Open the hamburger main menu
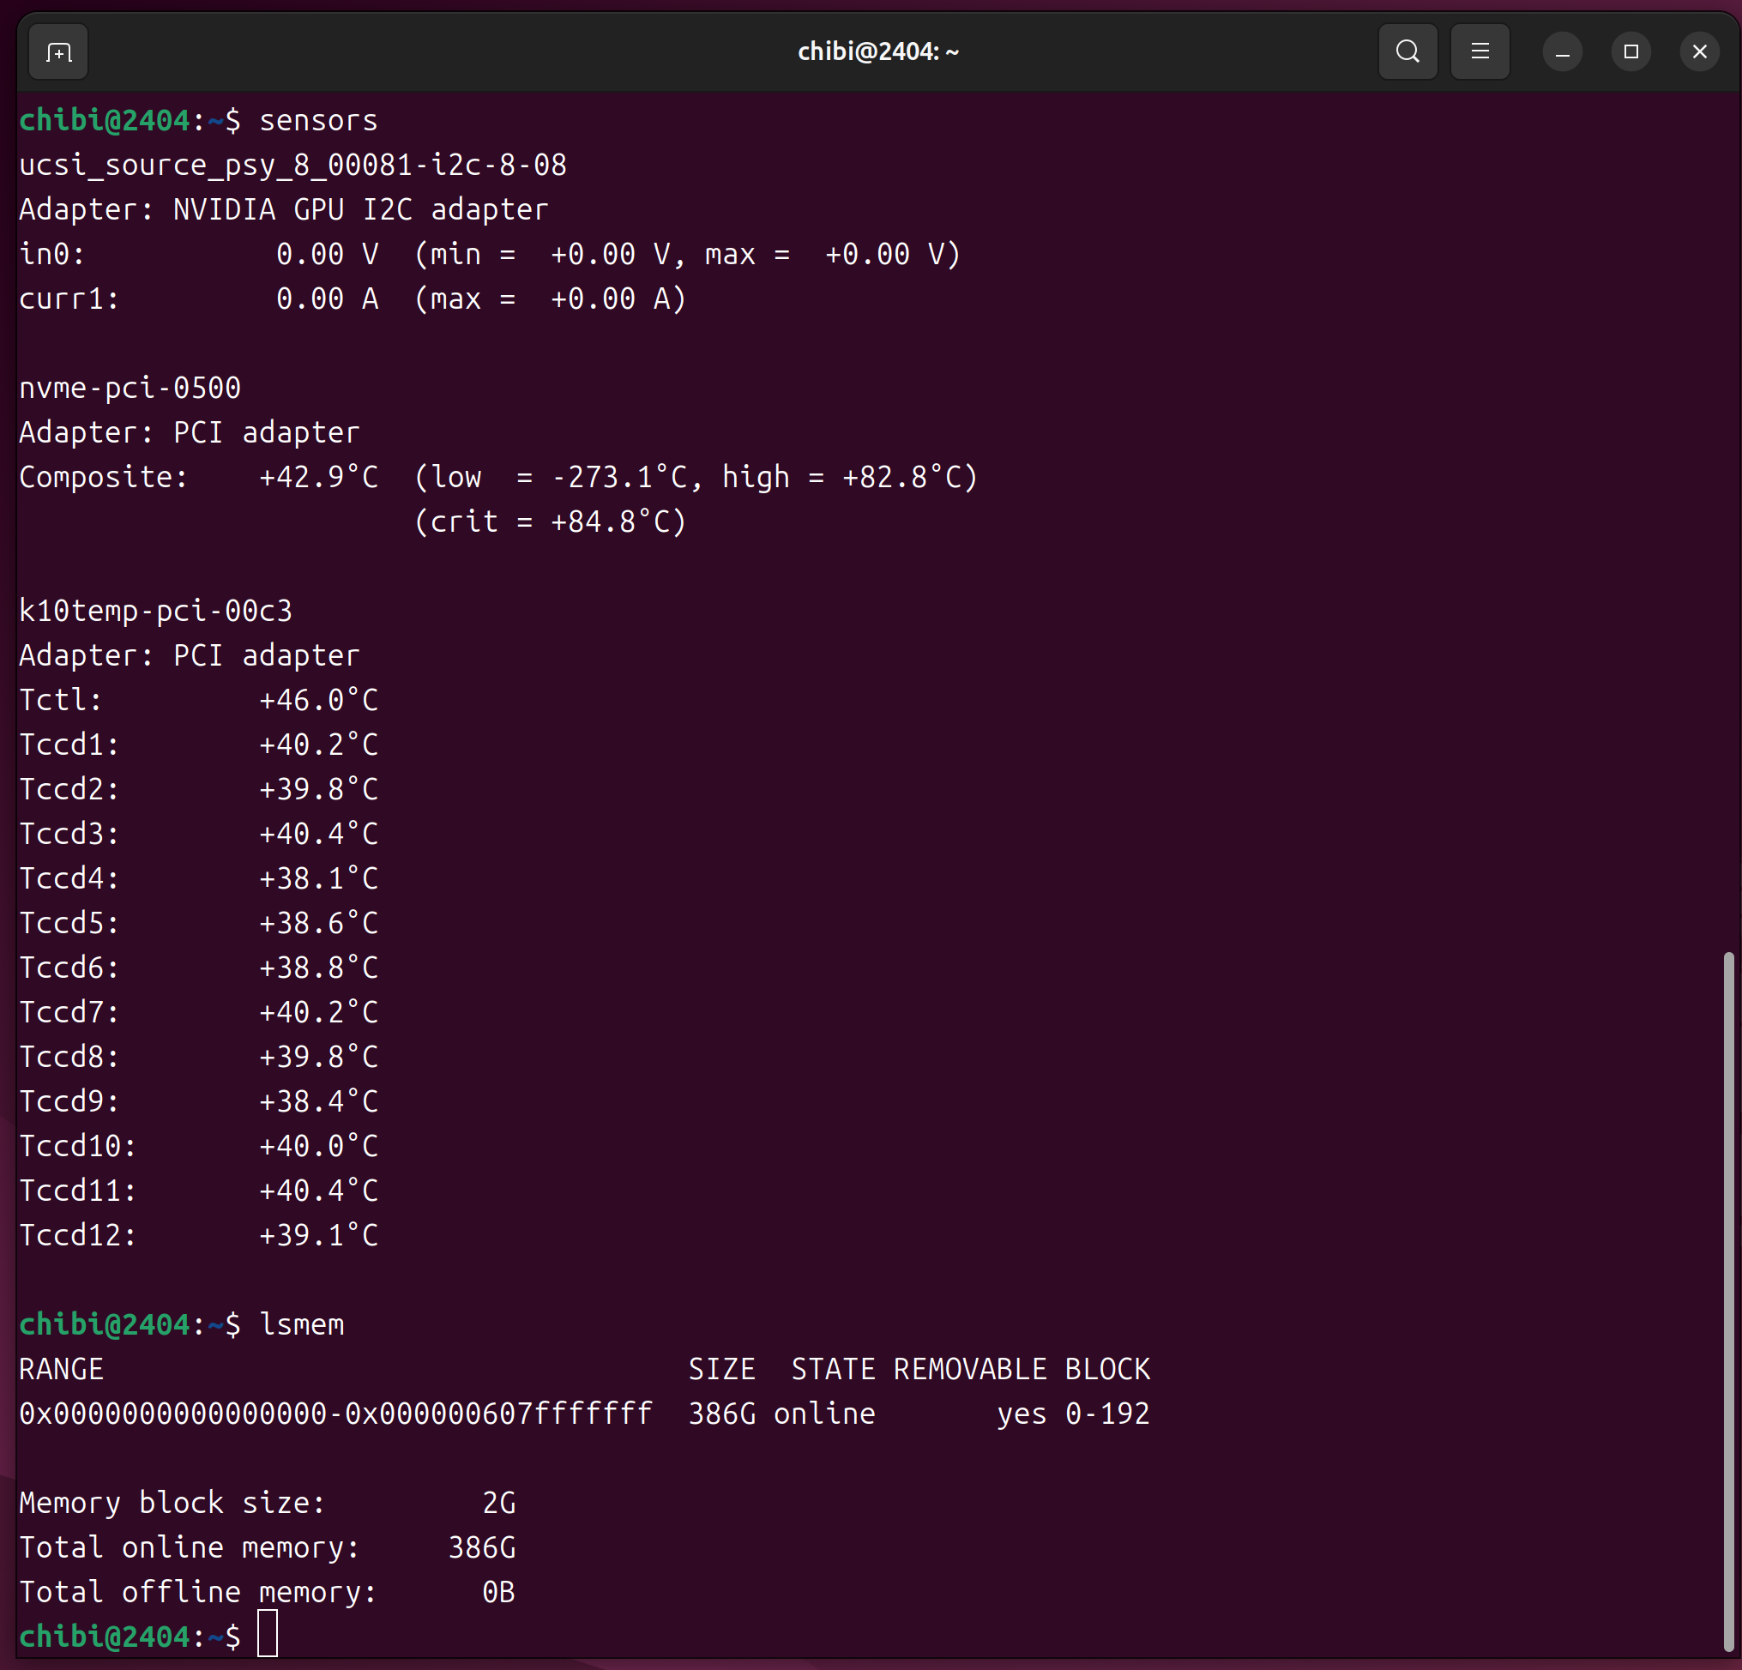This screenshot has height=1670, width=1742. tap(1480, 52)
